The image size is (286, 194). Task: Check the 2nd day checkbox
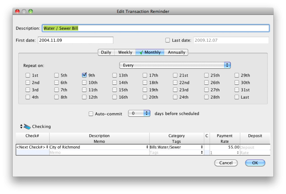pos(28,83)
